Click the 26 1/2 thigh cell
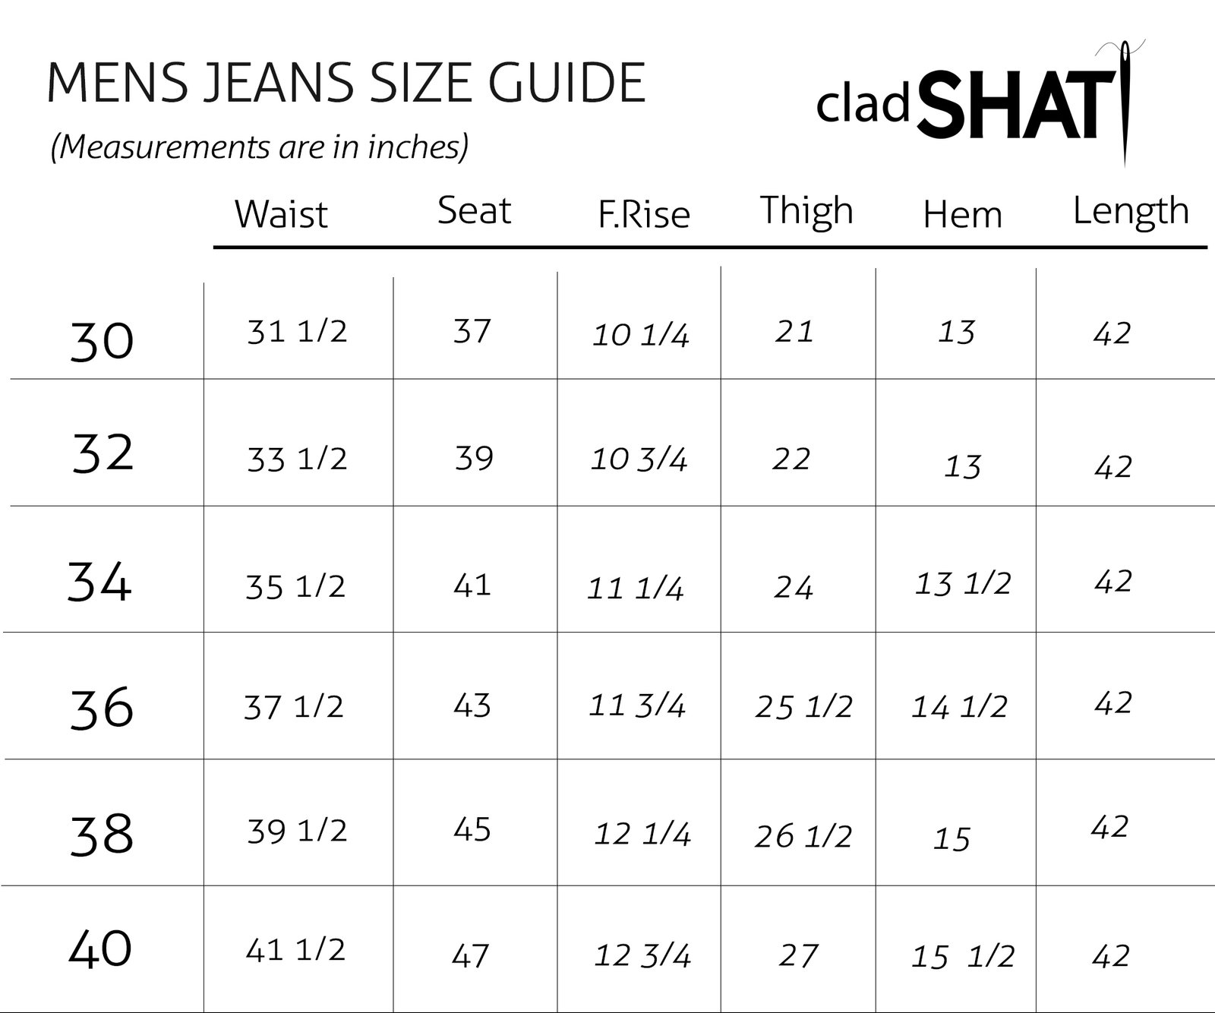Screen dimensions: 1215x1013 coord(803,836)
